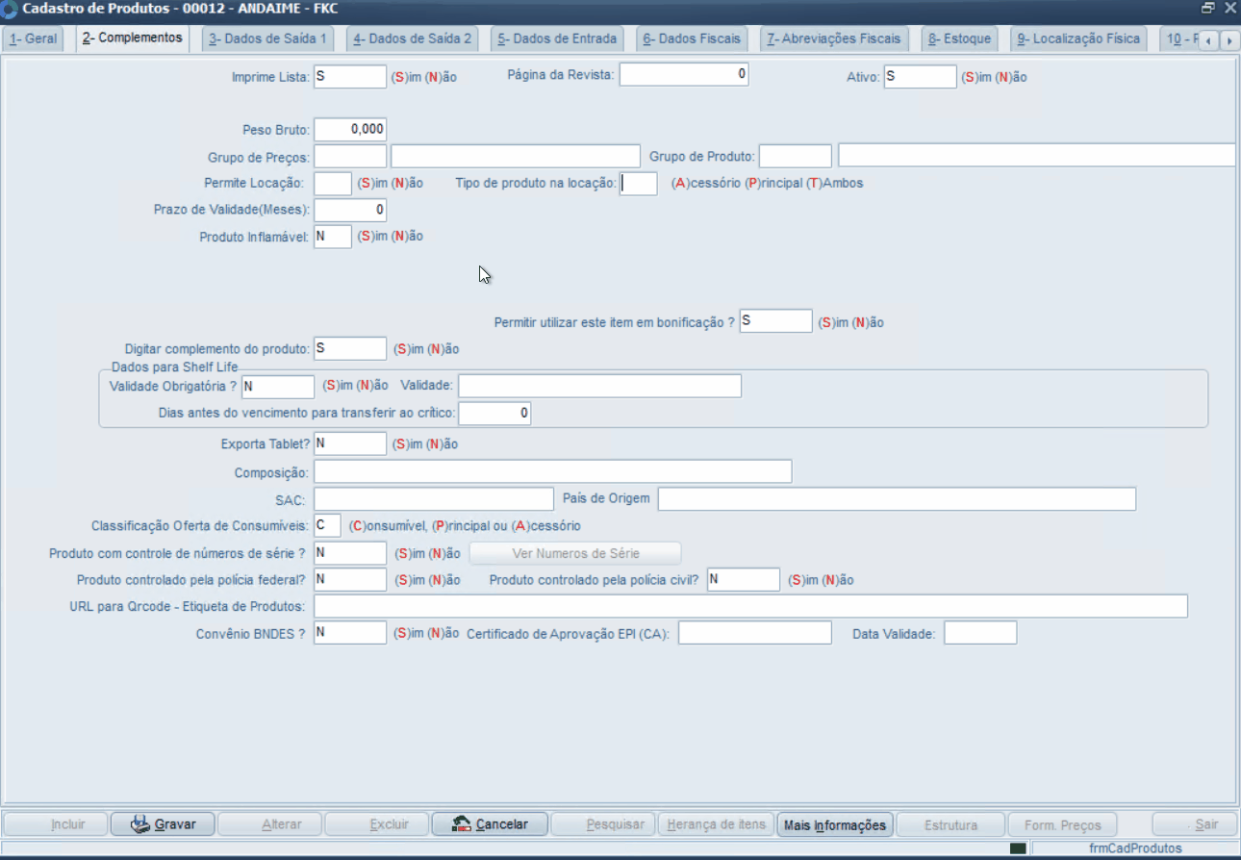1241x860 pixels.
Task: Go to the 8- Estoque tab
Action: (x=959, y=39)
